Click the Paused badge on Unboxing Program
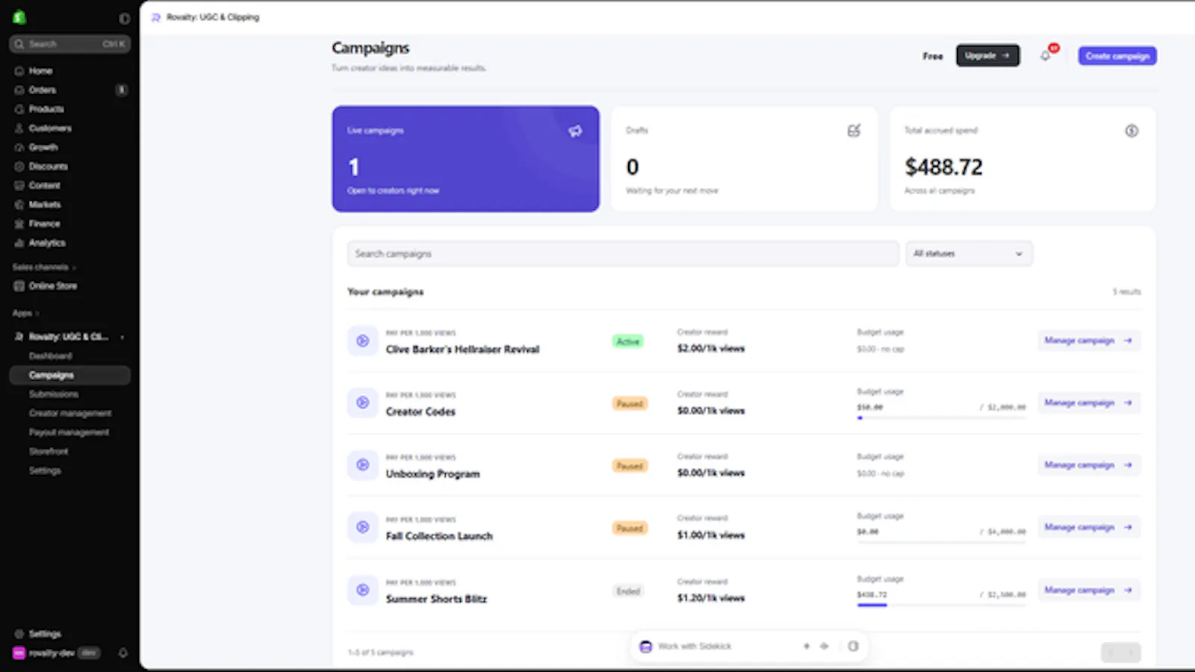 click(x=630, y=466)
